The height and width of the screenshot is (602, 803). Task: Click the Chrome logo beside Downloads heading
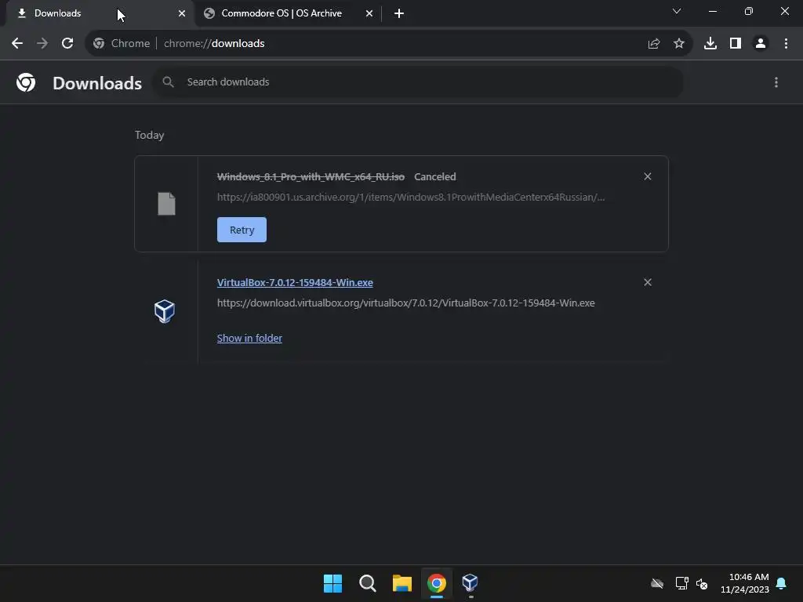click(26, 82)
